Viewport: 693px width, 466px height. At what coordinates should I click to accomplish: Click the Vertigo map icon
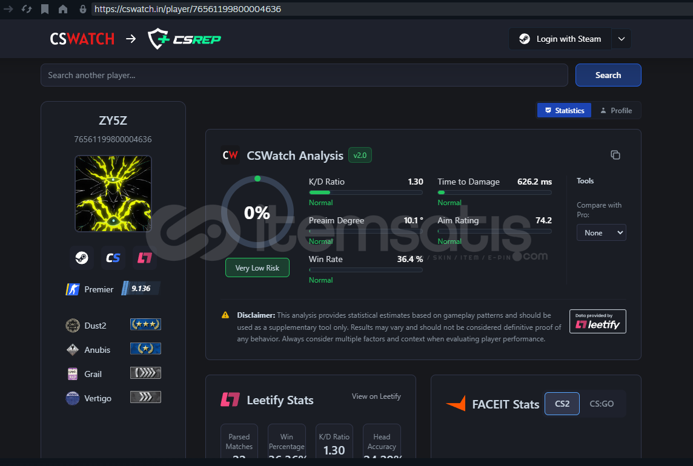click(x=73, y=398)
